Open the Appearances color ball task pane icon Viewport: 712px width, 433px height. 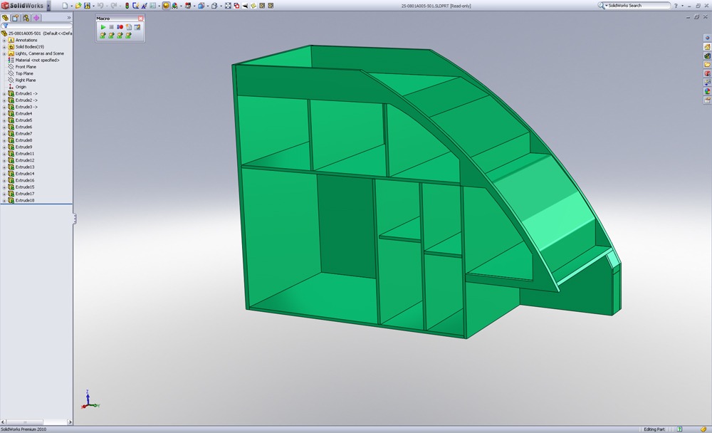tap(707, 90)
